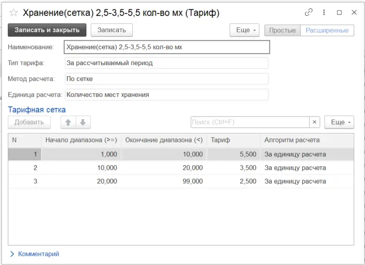Select row number 2 cell
The height and width of the screenshot is (265, 365).
[x=25, y=168]
